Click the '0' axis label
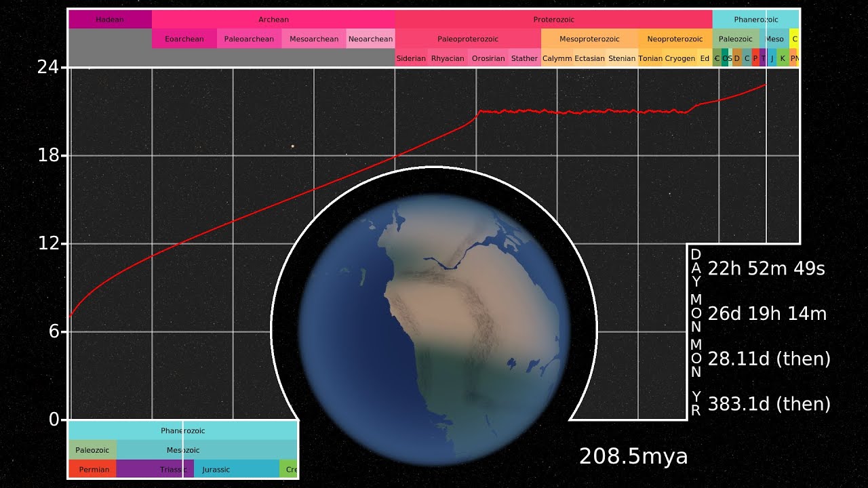The width and height of the screenshot is (868, 488). pyautogui.click(x=53, y=420)
